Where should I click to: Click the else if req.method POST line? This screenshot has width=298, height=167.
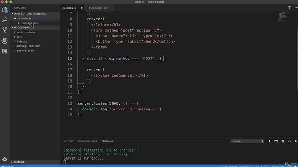coord(122,58)
